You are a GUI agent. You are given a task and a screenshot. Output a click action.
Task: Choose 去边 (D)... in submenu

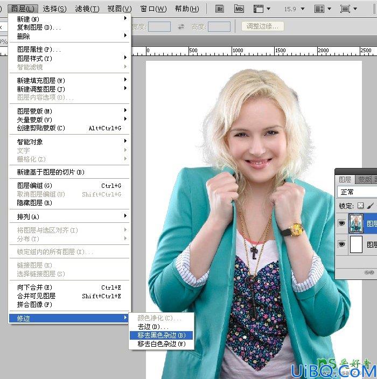click(x=161, y=327)
